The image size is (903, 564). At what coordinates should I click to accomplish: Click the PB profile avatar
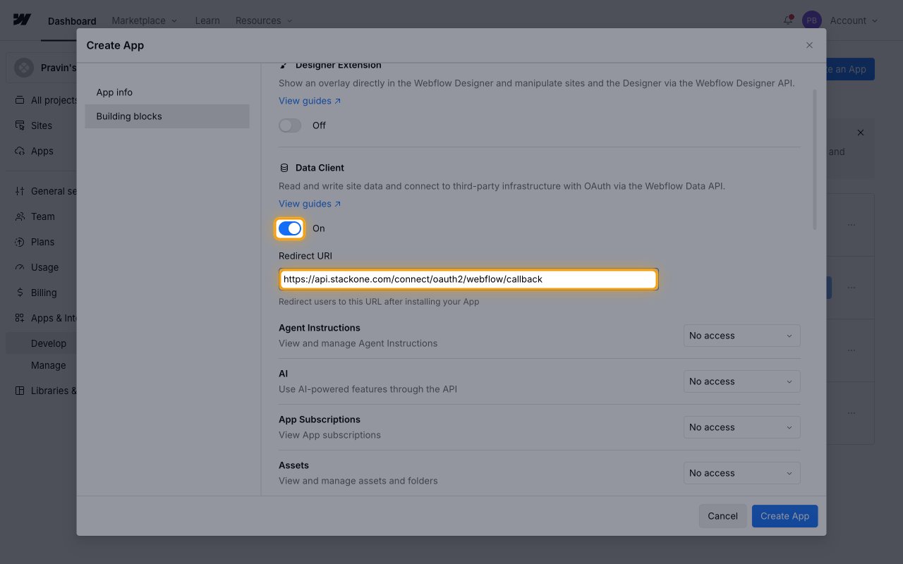pos(812,20)
